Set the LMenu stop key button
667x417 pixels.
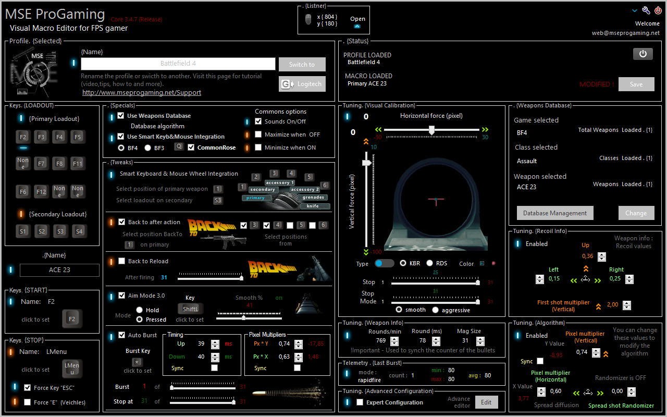pyautogui.click(x=72, y=369)
